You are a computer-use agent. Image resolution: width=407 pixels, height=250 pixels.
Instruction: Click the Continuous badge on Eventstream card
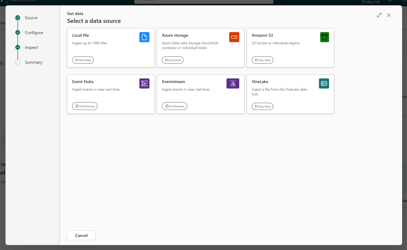175,106
